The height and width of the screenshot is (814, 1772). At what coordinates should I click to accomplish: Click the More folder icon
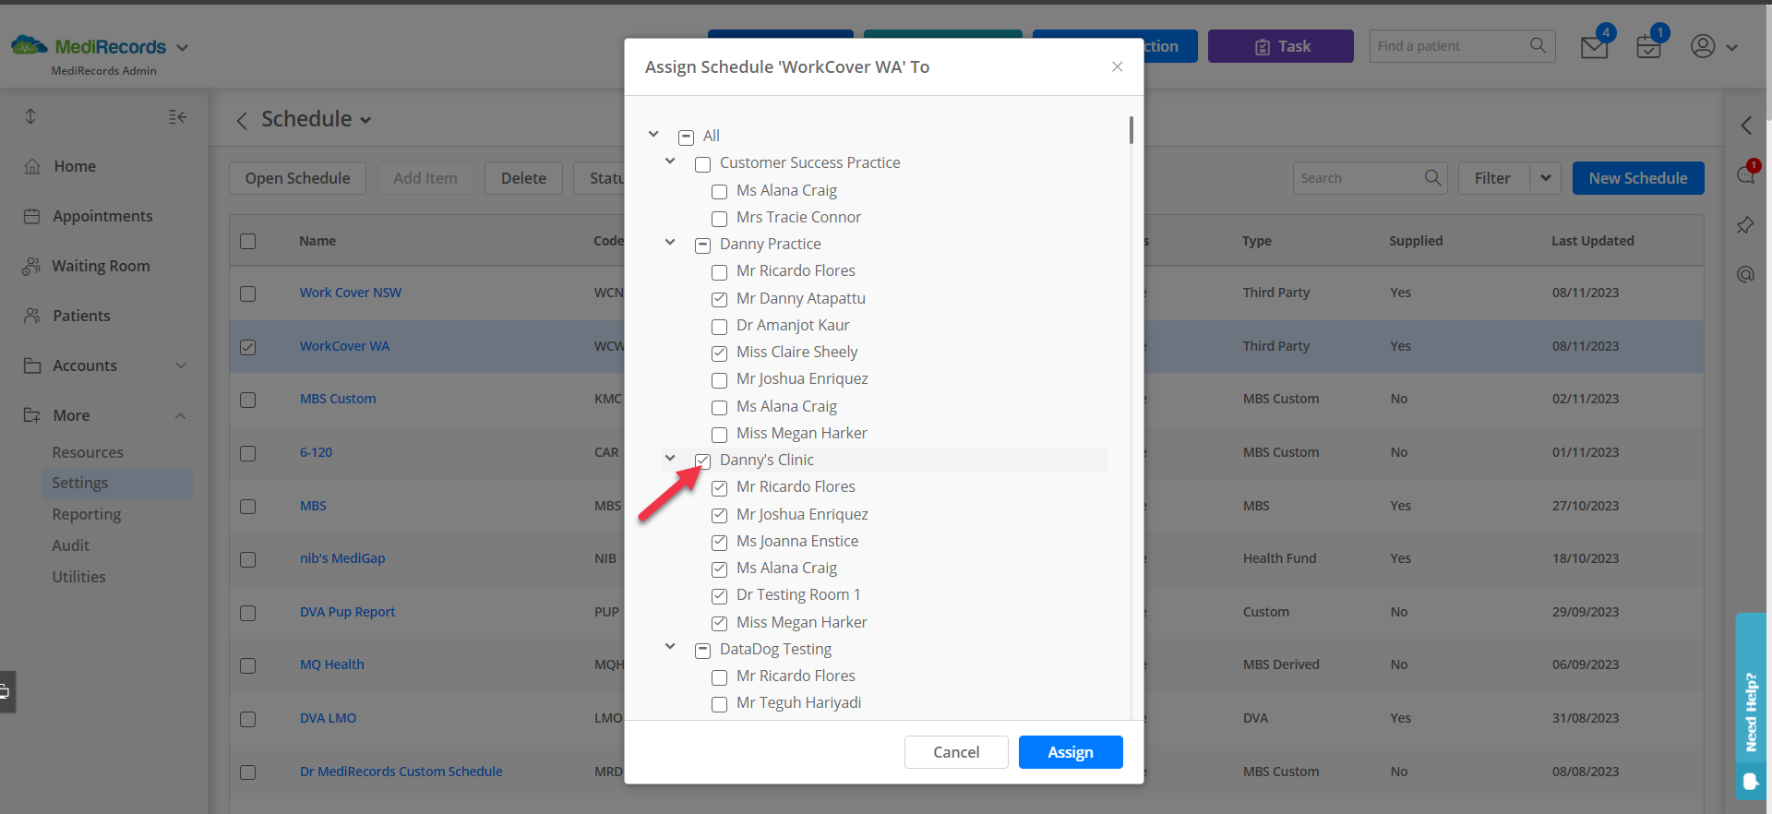32,415
